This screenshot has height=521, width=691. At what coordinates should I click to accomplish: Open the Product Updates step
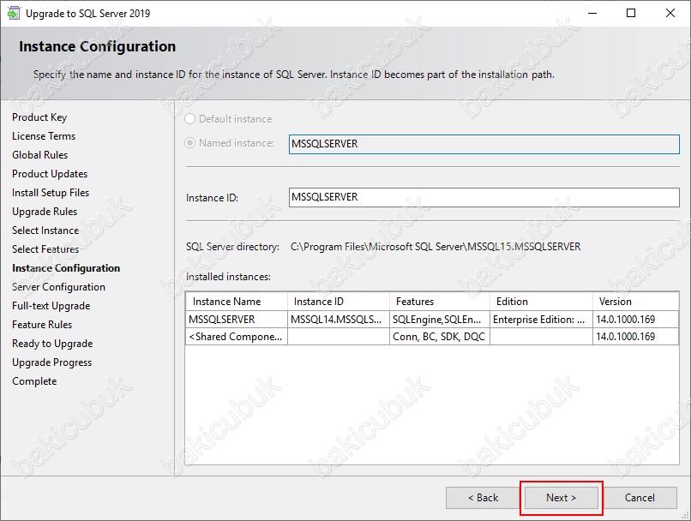(50, 174)
